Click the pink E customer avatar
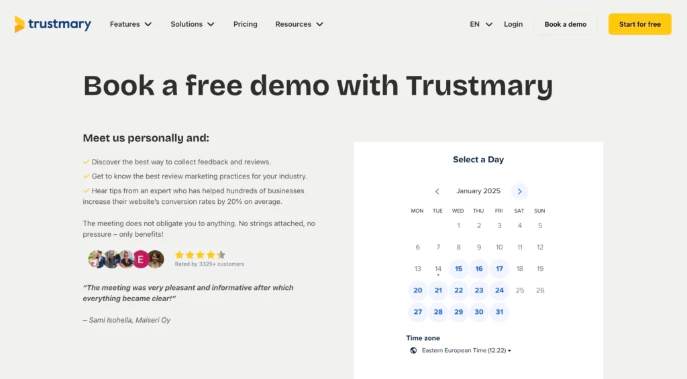This screenshot has height=379, width=687. (141, 260)
